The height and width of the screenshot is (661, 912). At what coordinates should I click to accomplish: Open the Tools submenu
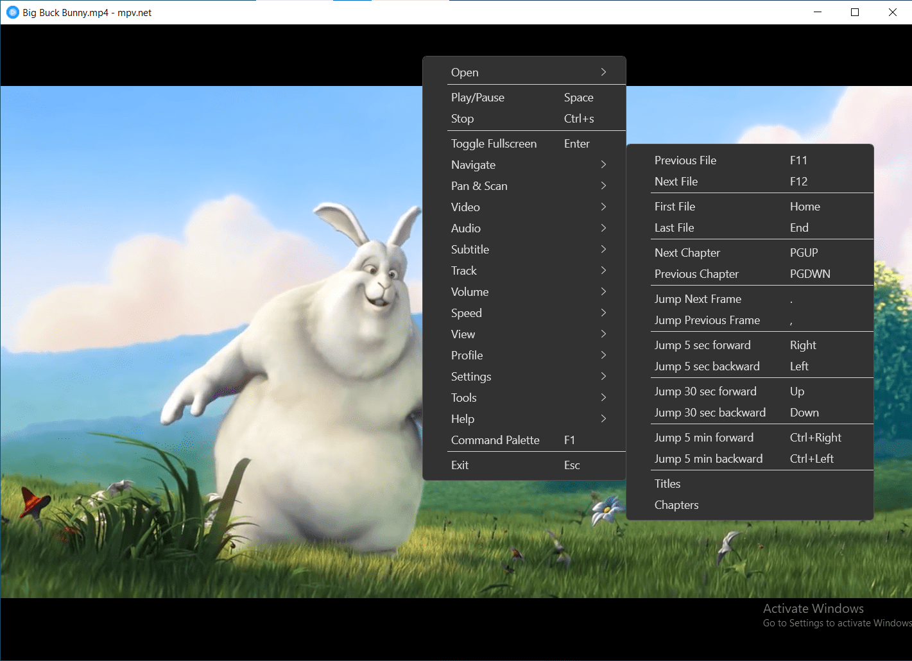pyautogui.click(x=524, y=398)
